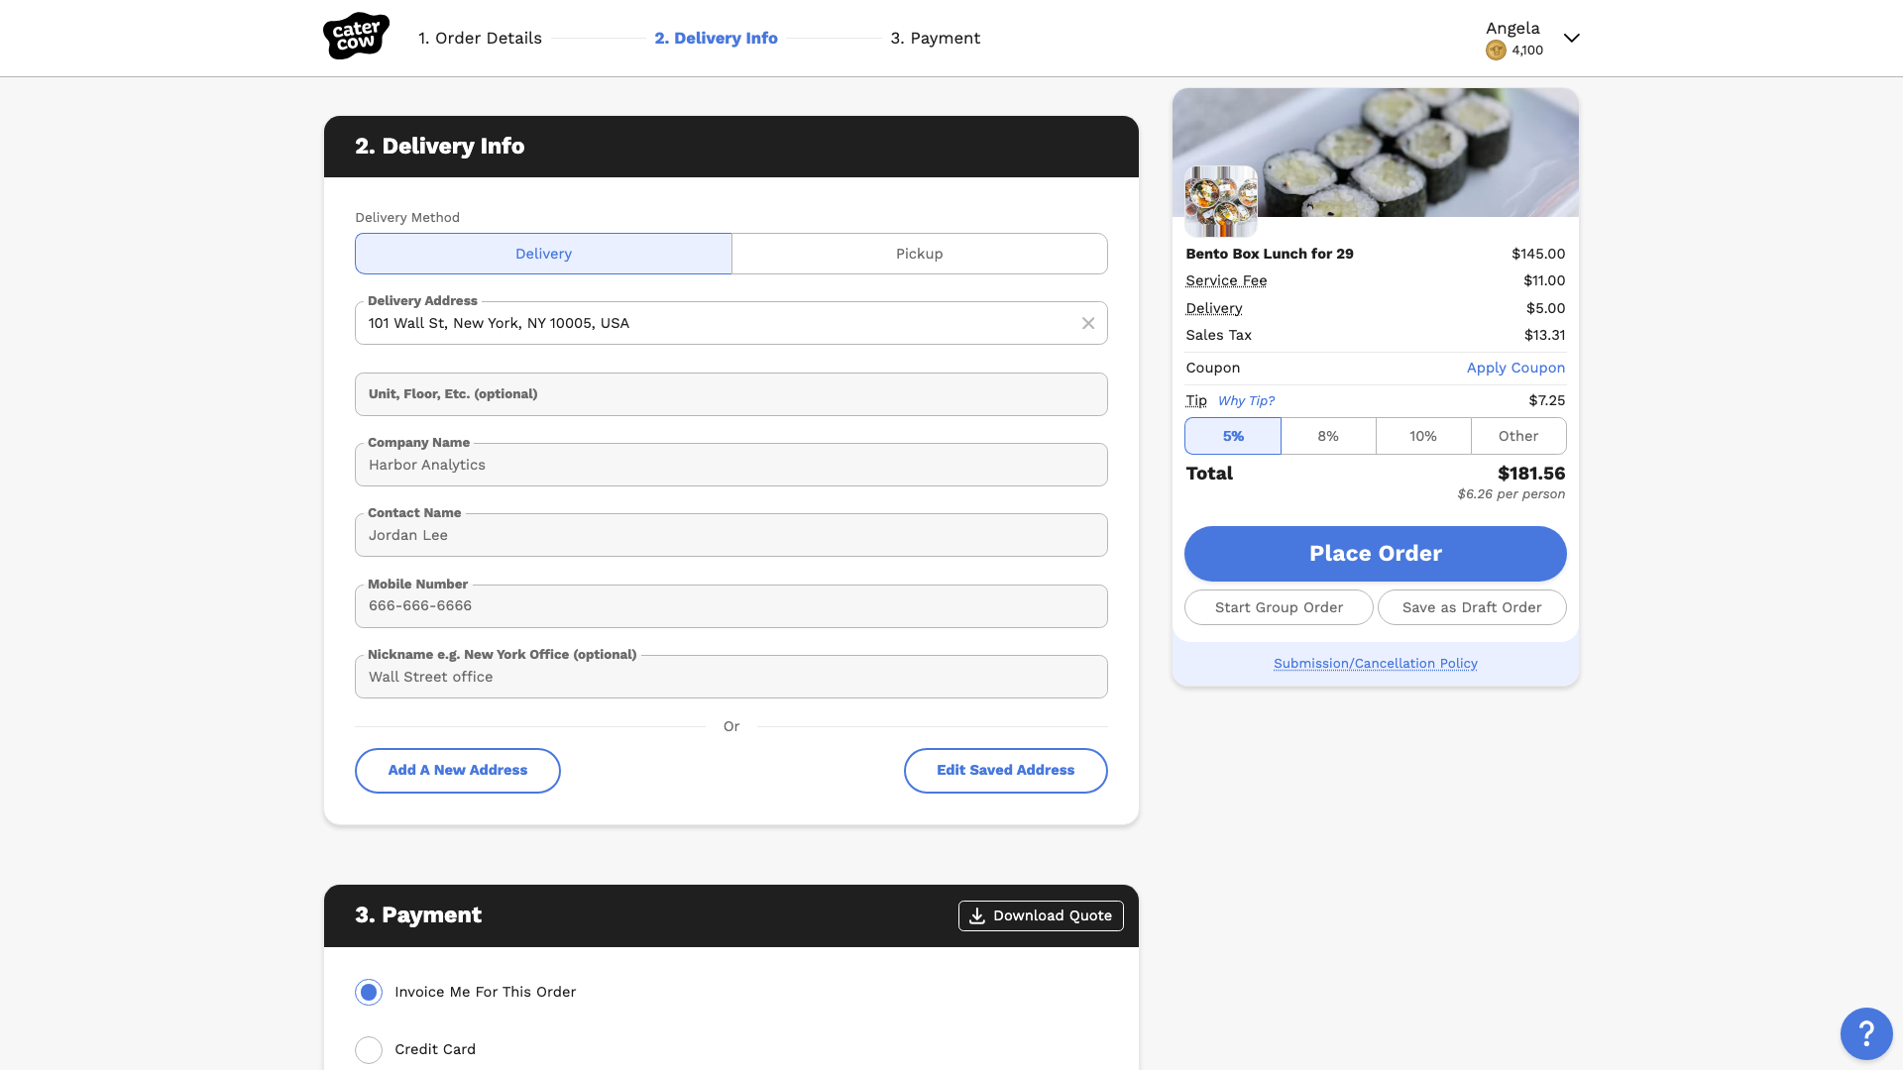The image size is (1903, 1070).
Task: Open the Why Tip? link
Action: click(x=1246, y=400)
